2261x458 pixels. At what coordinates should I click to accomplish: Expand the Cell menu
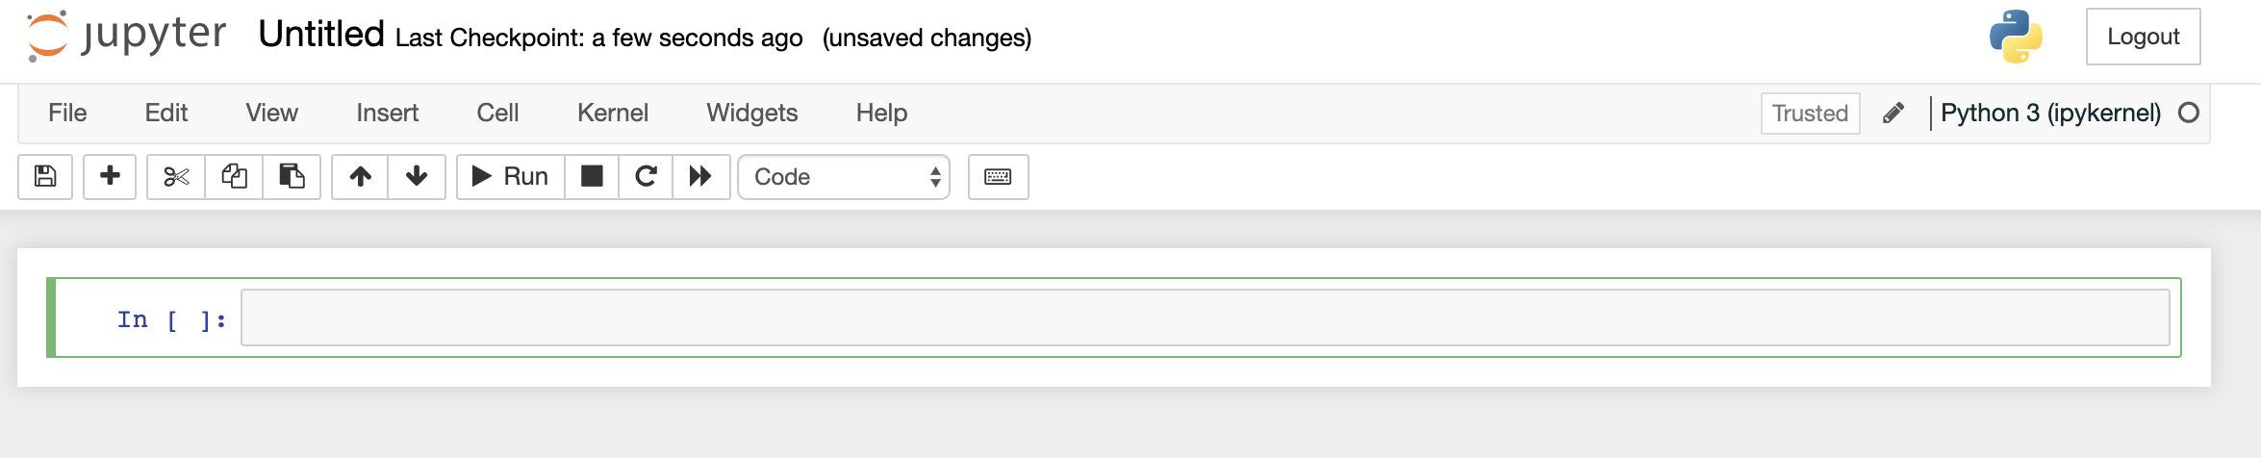pos(497,114)
